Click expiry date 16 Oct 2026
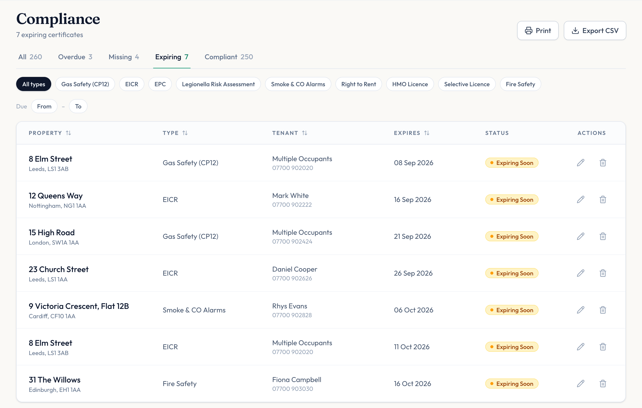Screen dimensions: 642x408 (412, 384)
